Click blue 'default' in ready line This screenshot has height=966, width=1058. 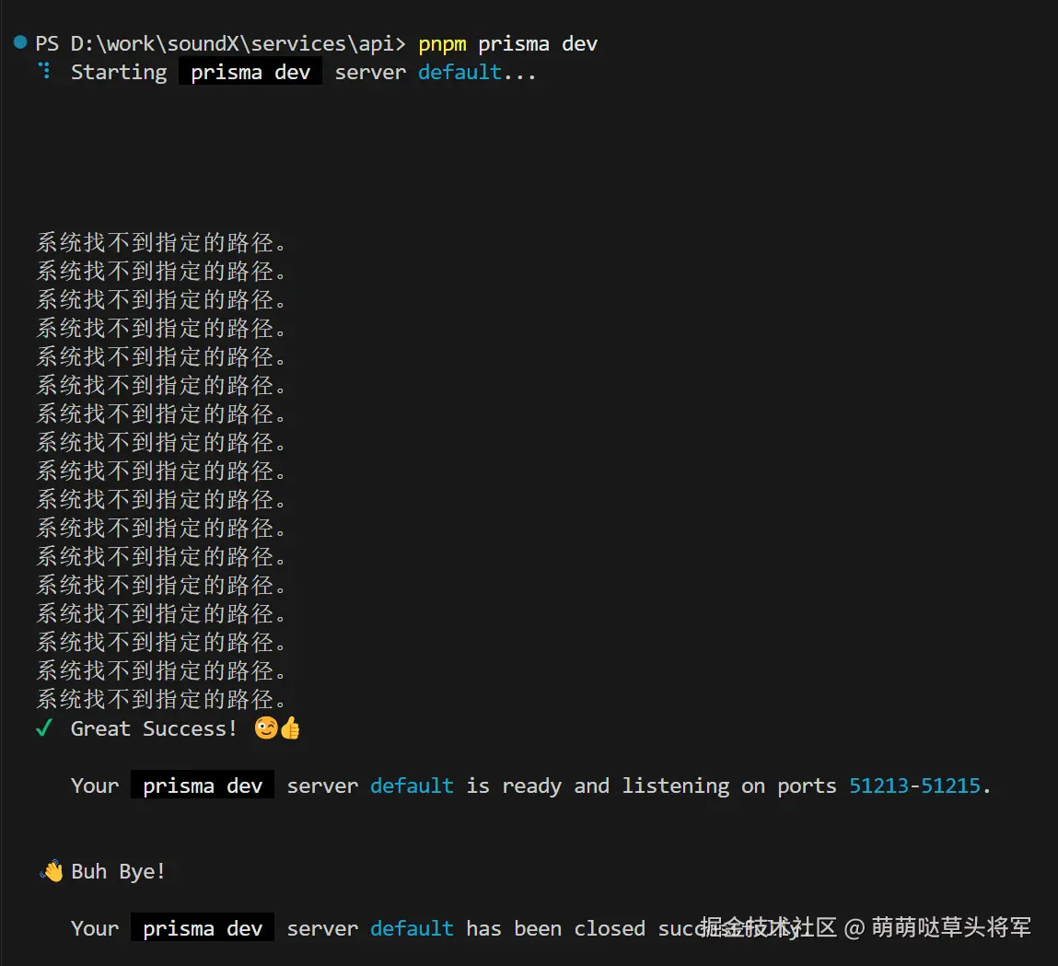point(412,786)
